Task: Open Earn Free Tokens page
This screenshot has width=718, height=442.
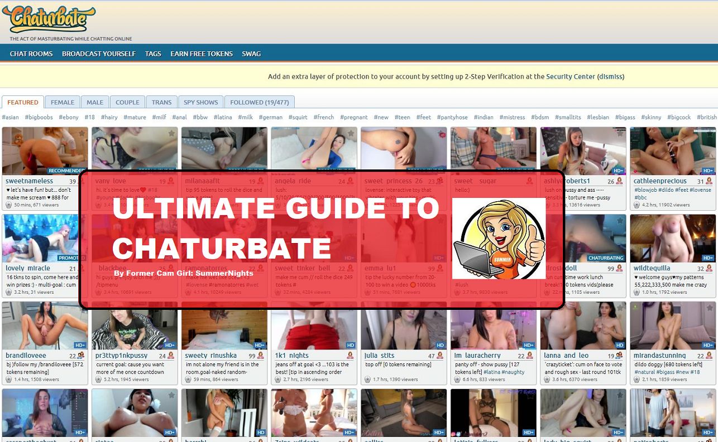Action: (202, 54)
